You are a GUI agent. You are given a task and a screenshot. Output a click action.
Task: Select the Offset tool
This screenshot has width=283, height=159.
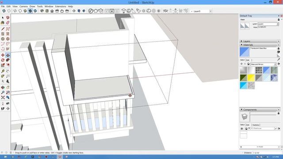[8, 65]
